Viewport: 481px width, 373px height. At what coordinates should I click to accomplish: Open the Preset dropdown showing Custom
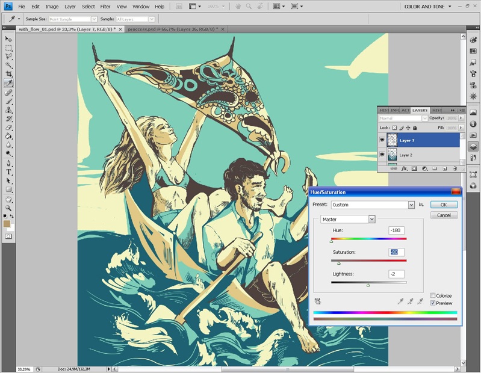pyautogui.click(x=411, y=205)
